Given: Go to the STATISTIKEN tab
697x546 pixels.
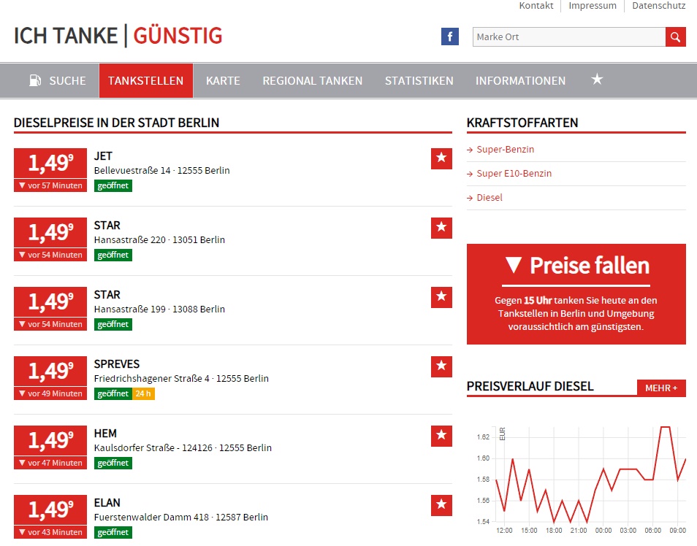Looking at the screenshot, I should pos(419,80).
